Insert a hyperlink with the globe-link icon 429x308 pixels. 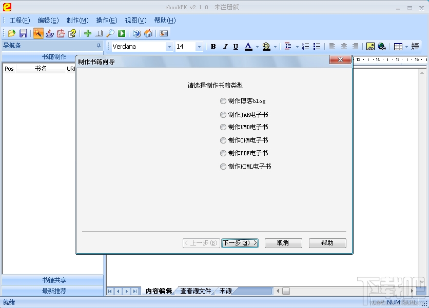pos(382,46)
